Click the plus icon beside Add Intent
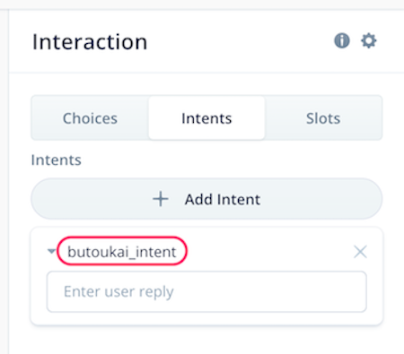The image size is (404, 354). [161, 199]
